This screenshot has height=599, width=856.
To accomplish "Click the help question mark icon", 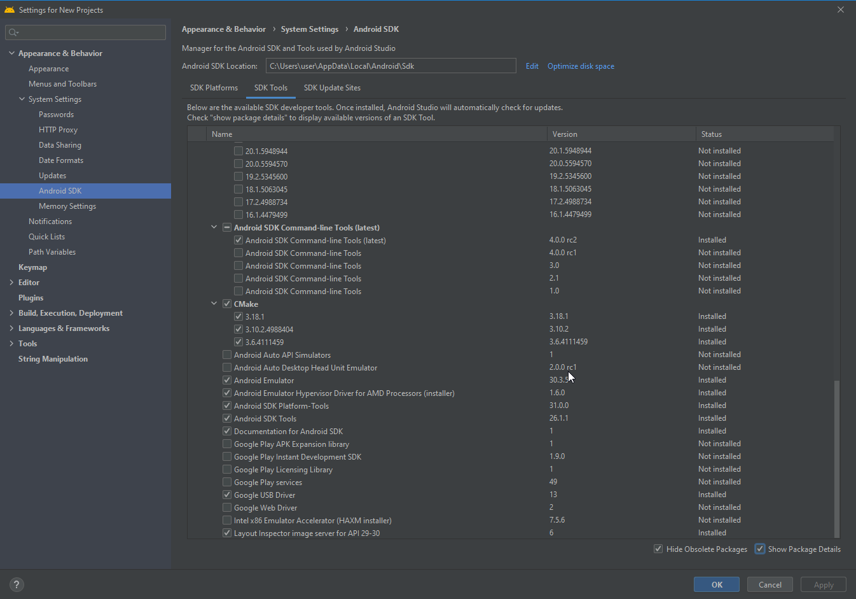I will coord(16,584).
